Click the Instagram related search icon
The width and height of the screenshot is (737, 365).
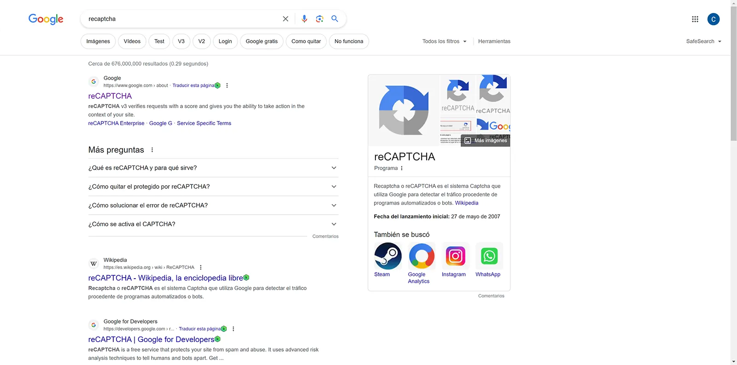click(x=455, y=256)
